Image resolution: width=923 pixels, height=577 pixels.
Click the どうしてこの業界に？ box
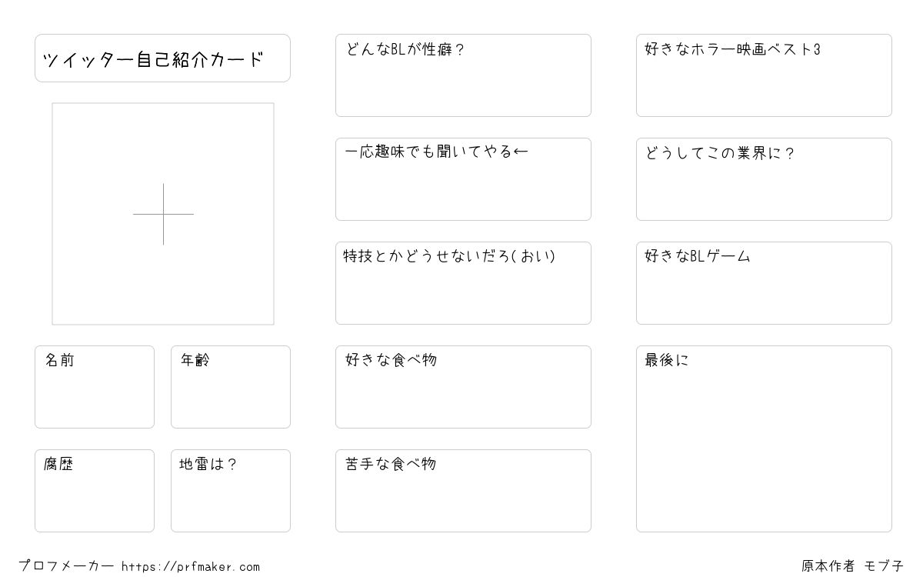[x=764, y=179]
